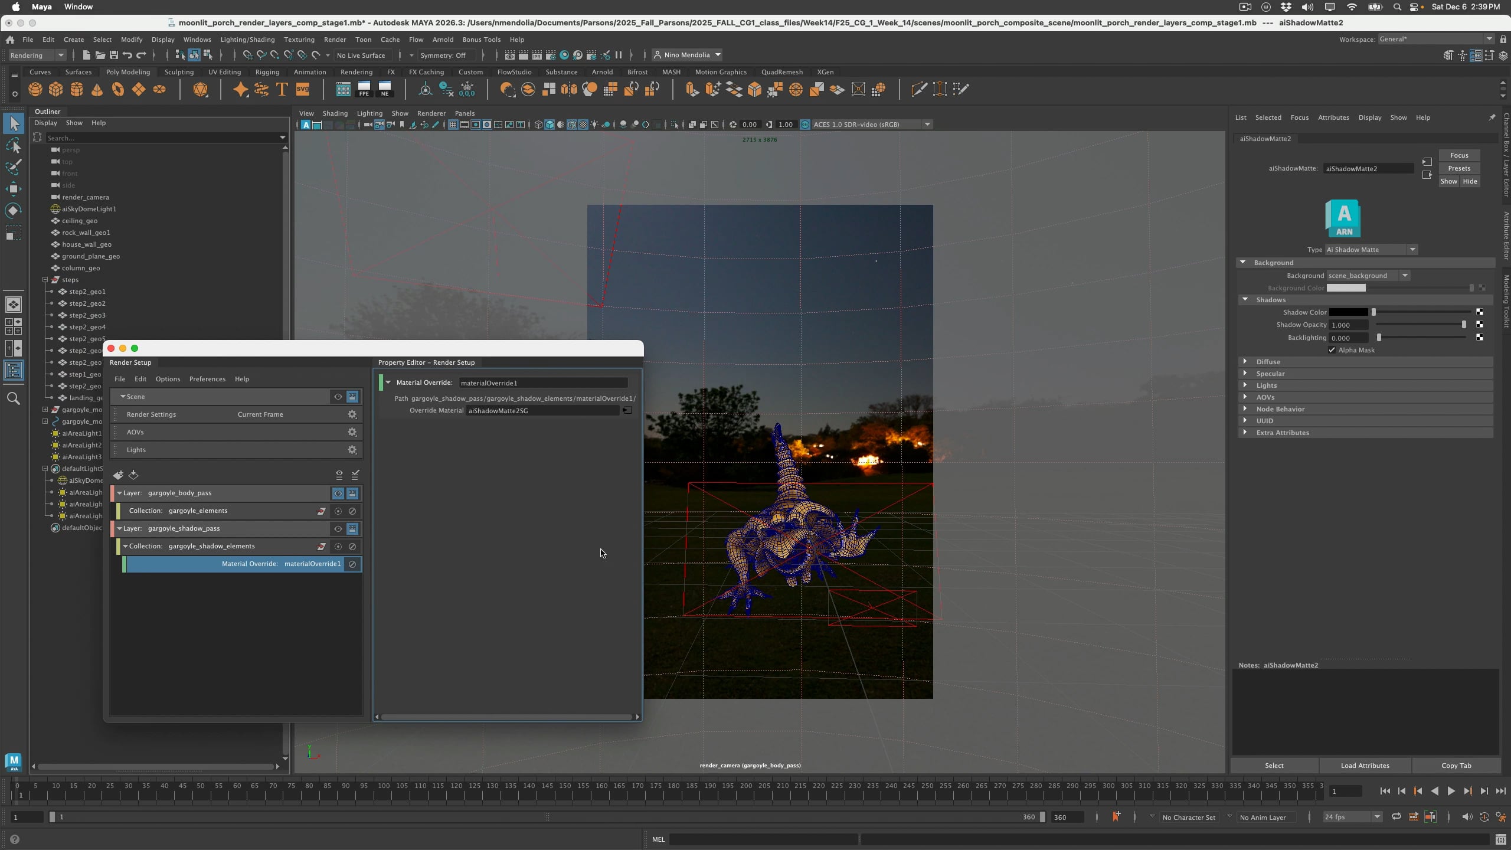1511x850 pixels.
Task: Click the Undo icon in status line
Action: click(x=127, y=55)
